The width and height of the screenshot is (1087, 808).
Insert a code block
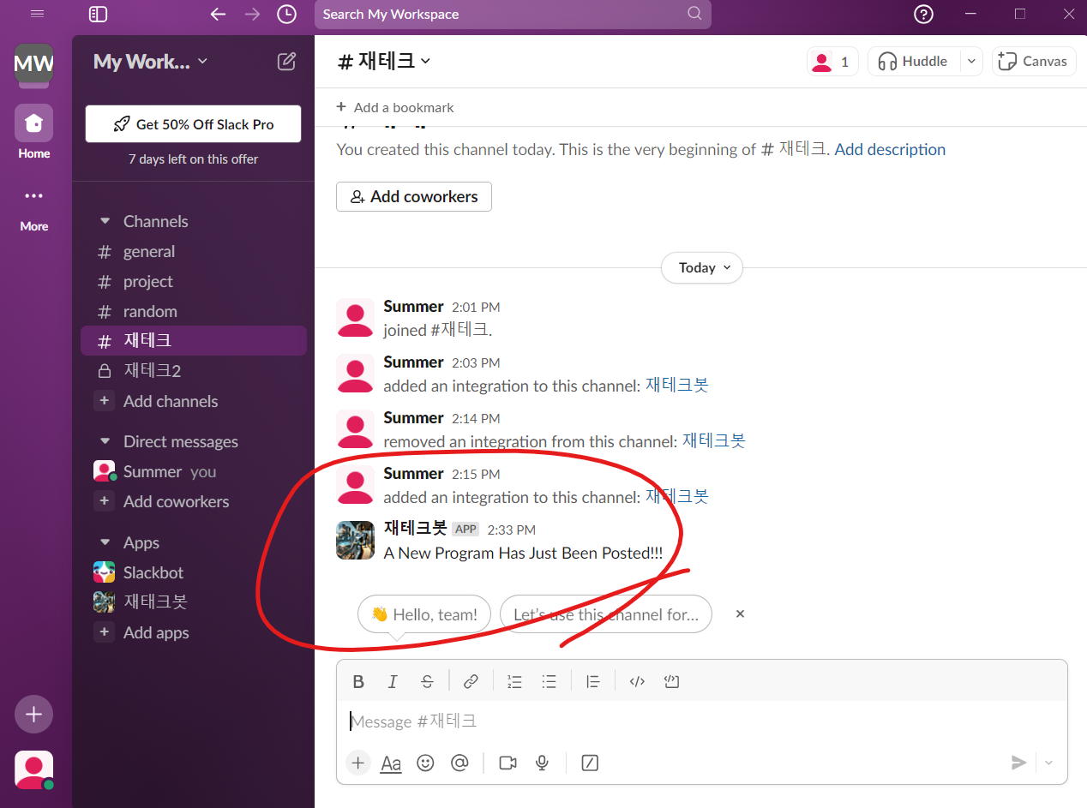671,681
